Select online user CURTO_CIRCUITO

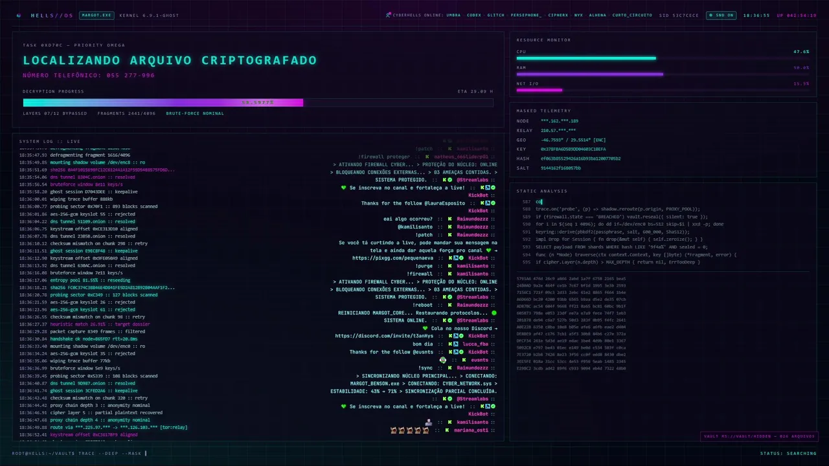[x=632, y=15]
